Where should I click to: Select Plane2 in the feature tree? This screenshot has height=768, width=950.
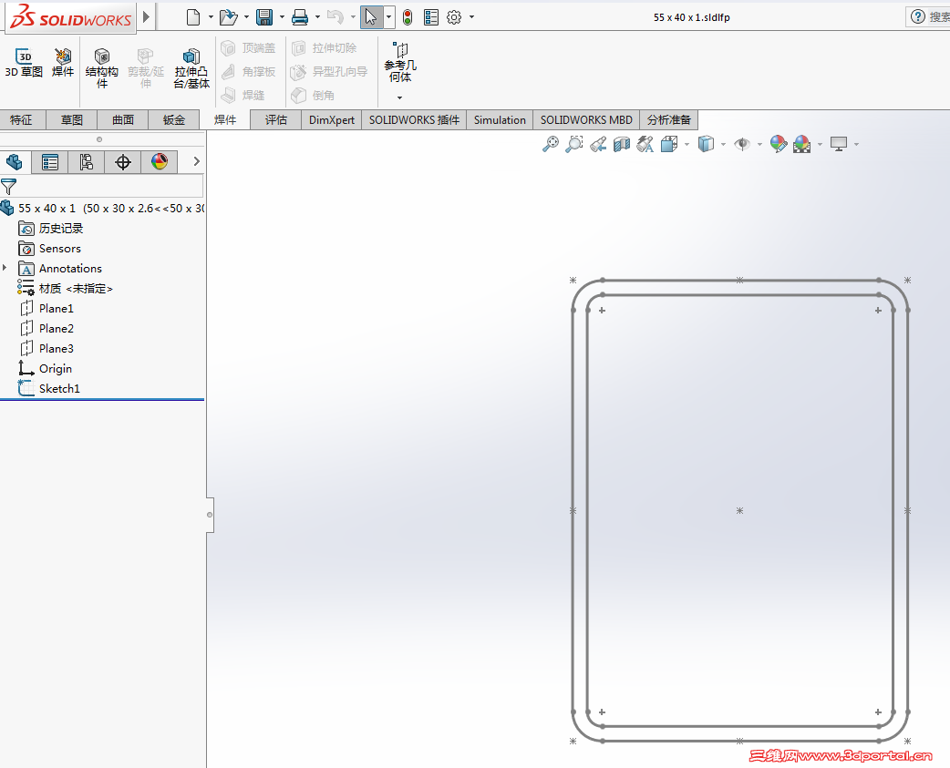pyautogui.click(x=57, y=328)
